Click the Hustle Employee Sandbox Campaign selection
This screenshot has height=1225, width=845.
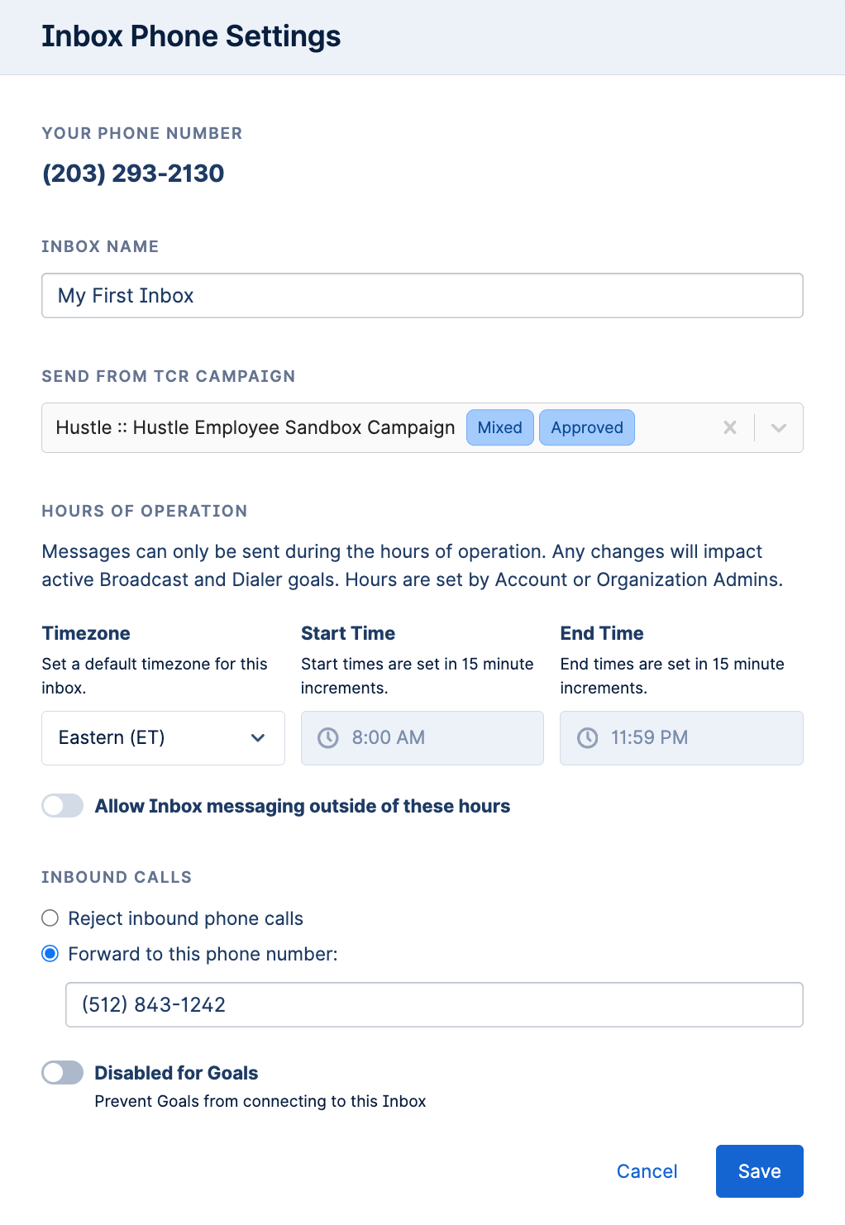tap(255, 427)
